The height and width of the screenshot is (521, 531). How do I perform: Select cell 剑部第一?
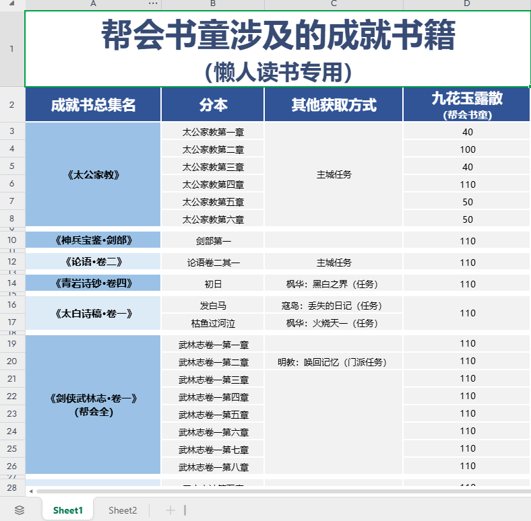pyautogui.click(x=213, y=240)
